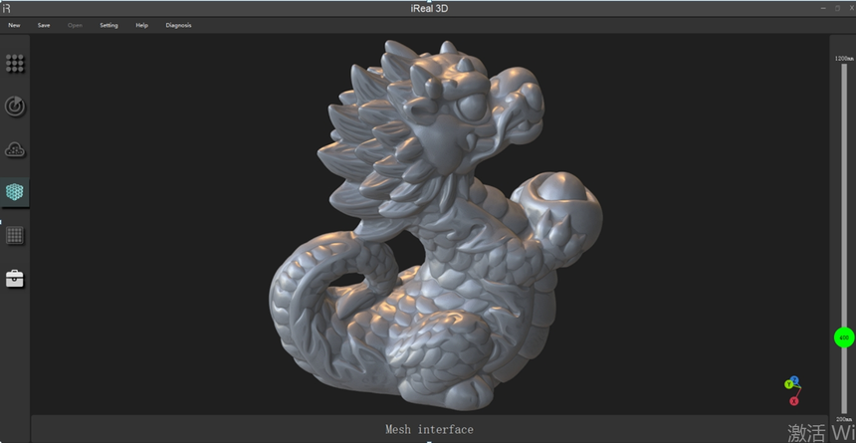Click the teal mesh cube icon
856x443 pixels.
coord(15,192)
